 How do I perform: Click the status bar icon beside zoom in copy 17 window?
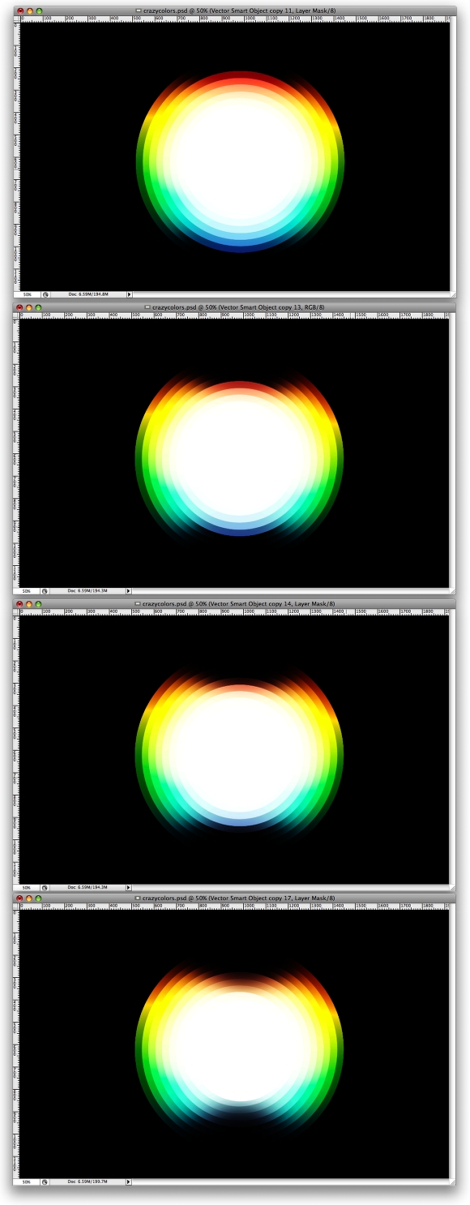tap(45, 1182)
